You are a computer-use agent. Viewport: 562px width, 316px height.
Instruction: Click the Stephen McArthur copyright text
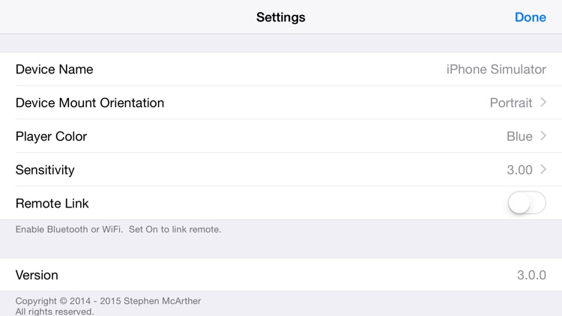coord(108,301)
